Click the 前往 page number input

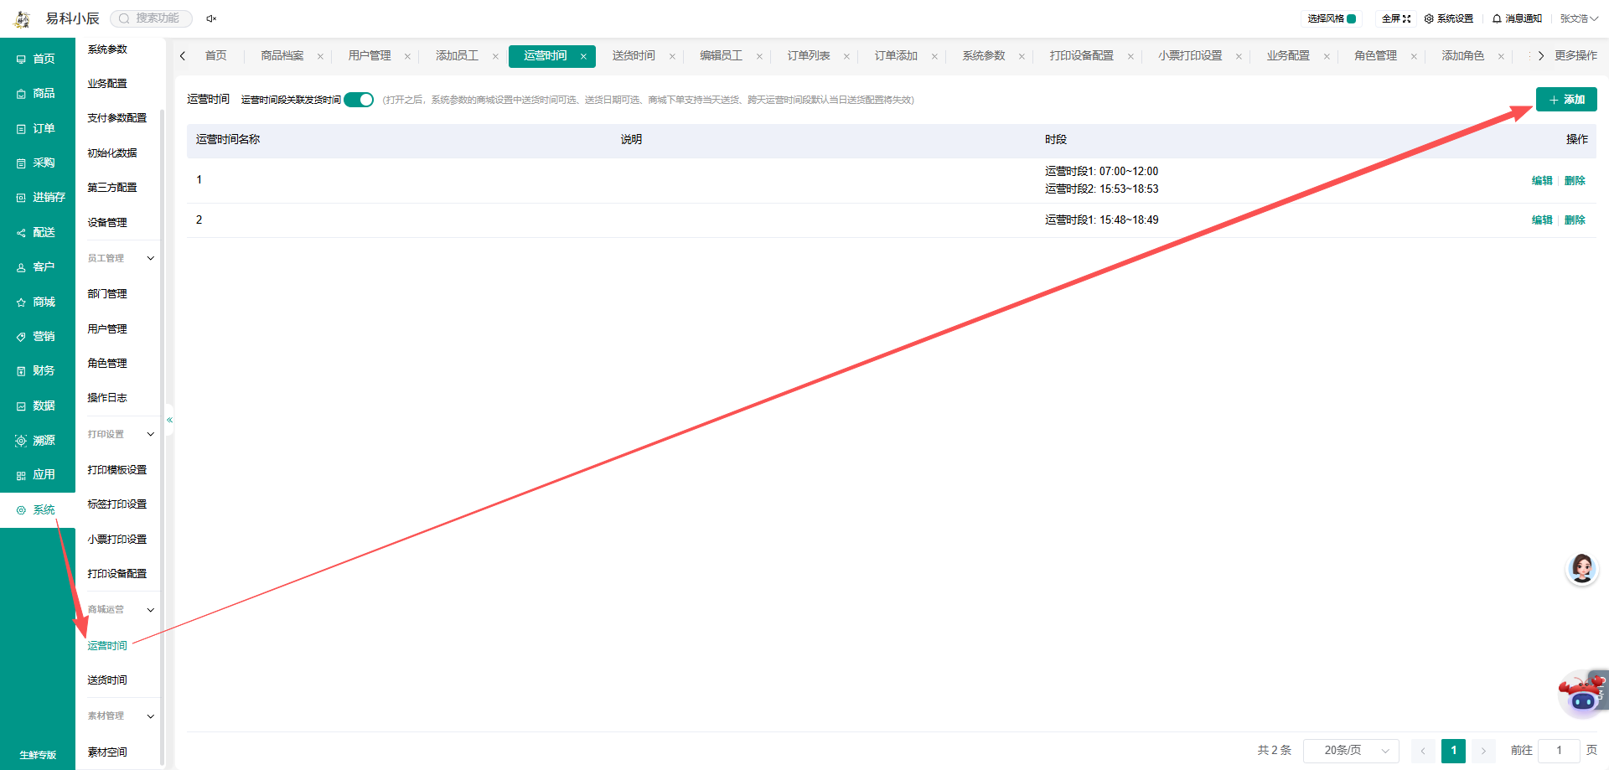click(x=1559, y=751)
